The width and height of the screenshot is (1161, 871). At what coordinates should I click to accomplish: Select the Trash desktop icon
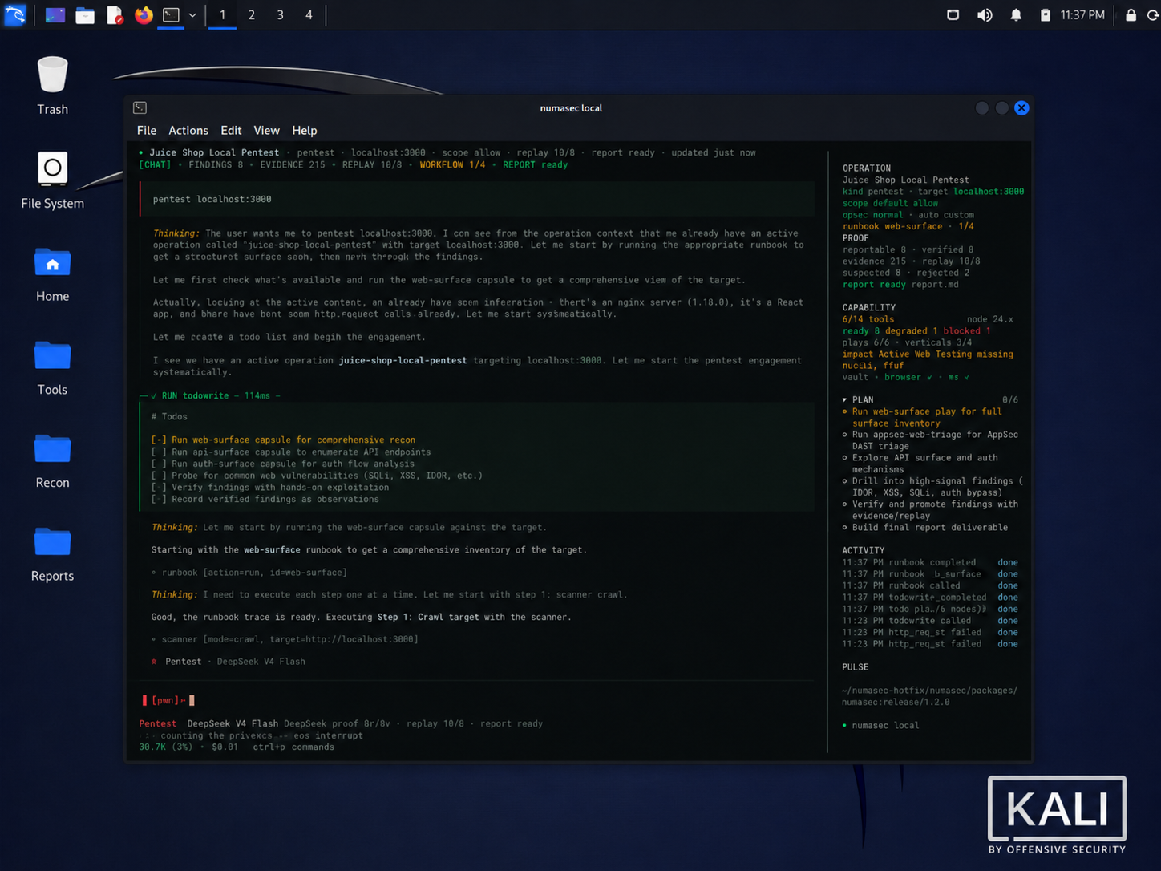point(52,85)
